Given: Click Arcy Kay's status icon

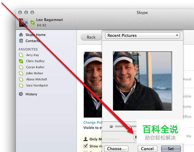Looking at the screenshot, I should pyautogui.click(x=21, y=55).
